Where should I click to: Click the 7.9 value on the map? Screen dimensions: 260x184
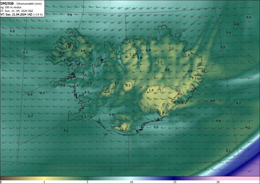tap(70, 15)
